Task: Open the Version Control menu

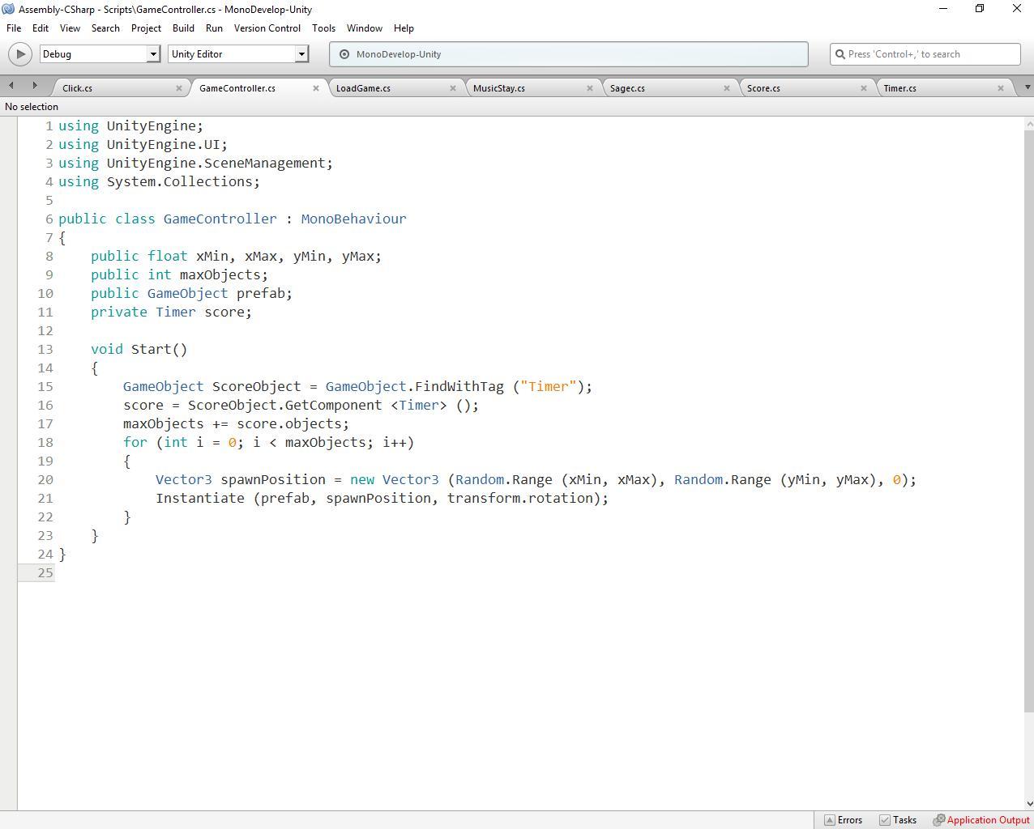Action: pyautogui.click(x=267, y=28)
